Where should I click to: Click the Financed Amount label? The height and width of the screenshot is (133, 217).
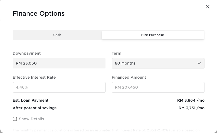coord(129,77)
